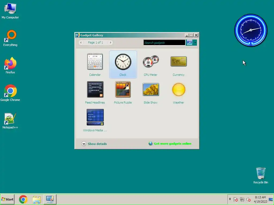274x205 pixels.
Task: Go to previous gadget page
Action: [x=81, y=42]
